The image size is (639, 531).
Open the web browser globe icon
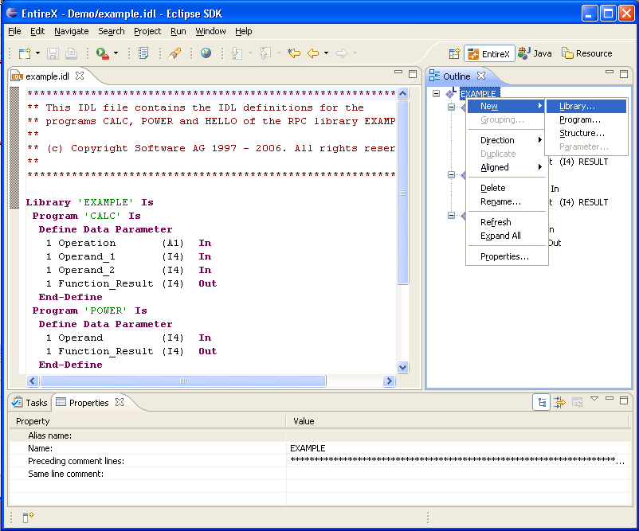pyautogui.click(x=206, y=53)
